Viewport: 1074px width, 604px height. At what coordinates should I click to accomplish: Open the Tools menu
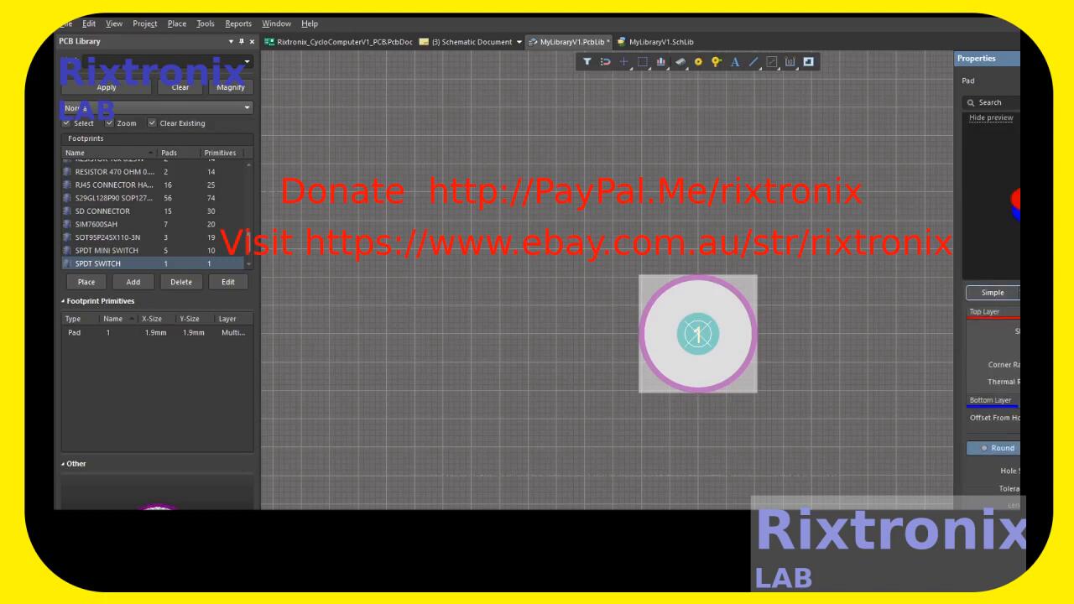coord(206,23)
